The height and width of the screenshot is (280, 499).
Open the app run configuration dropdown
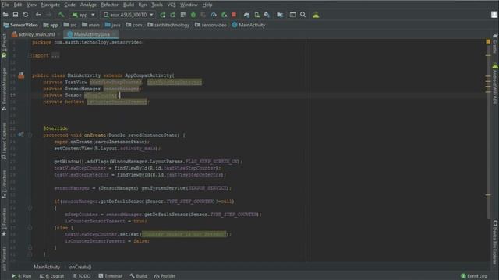[x=83, y=15]
